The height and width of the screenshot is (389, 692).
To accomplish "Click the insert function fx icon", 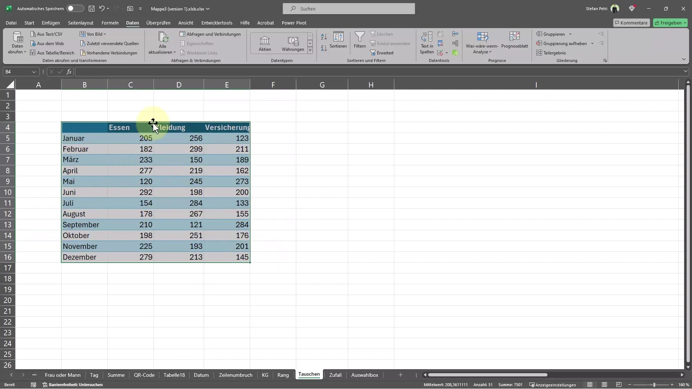I will coord(69,72).
